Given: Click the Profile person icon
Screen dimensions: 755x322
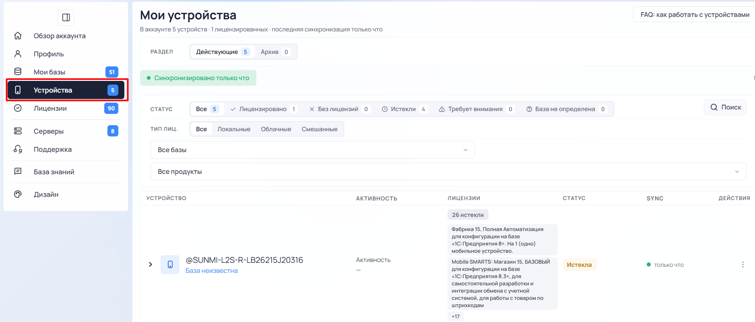Looking at the screenshot, I should [x=18, y=54].
